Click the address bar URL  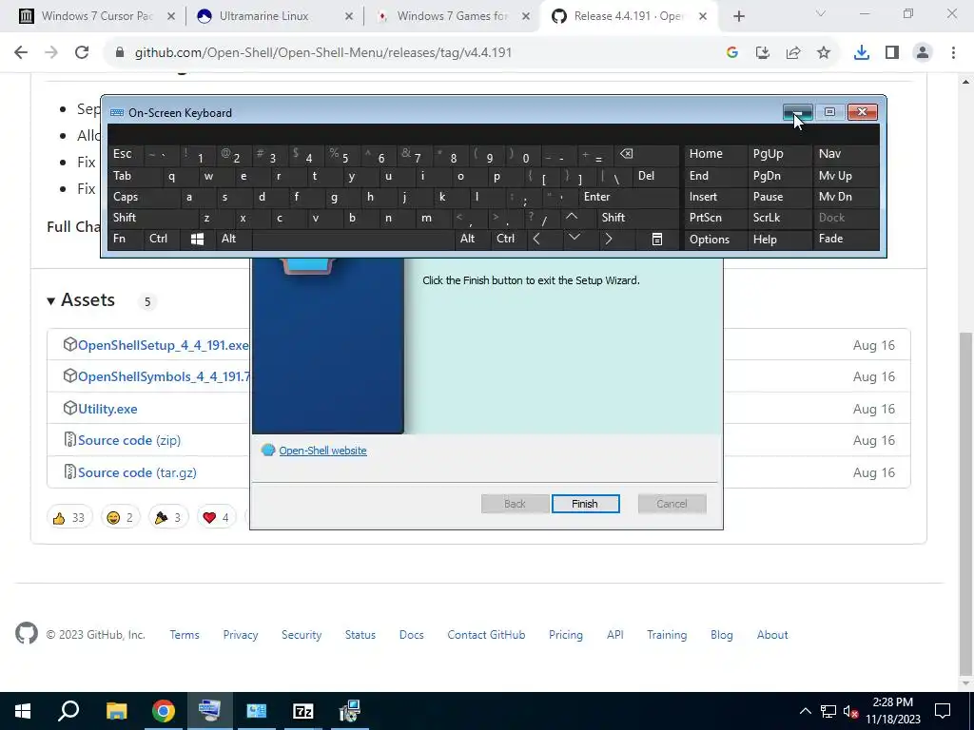(323, 53)
